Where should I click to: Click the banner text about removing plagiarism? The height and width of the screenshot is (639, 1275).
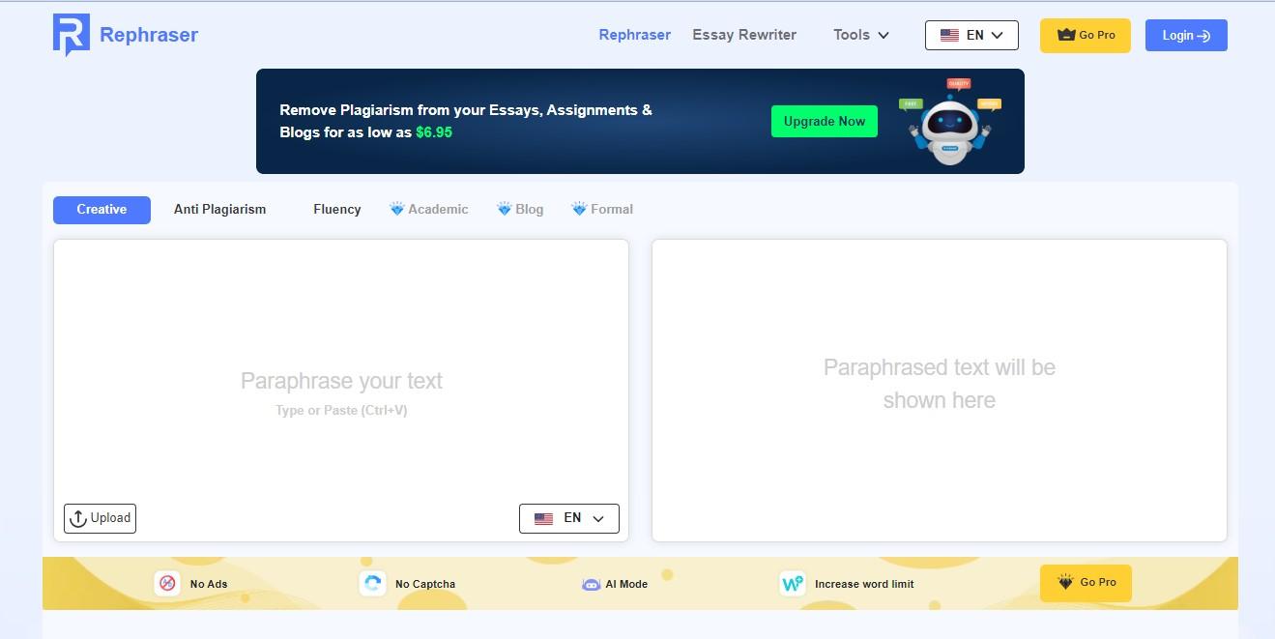click(x=466, y=121)
